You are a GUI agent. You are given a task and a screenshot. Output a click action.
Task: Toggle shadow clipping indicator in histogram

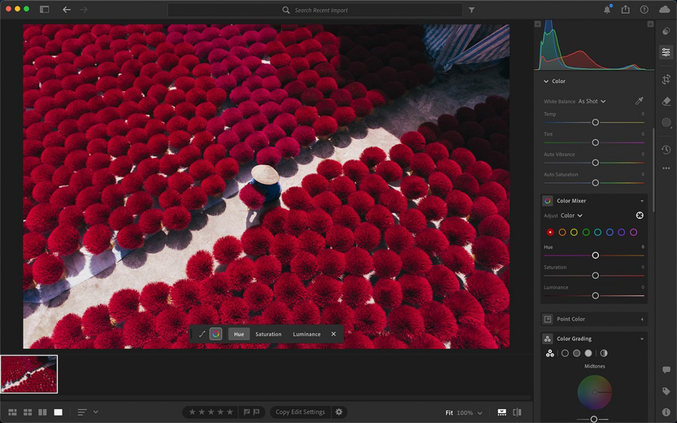(538, 24)
